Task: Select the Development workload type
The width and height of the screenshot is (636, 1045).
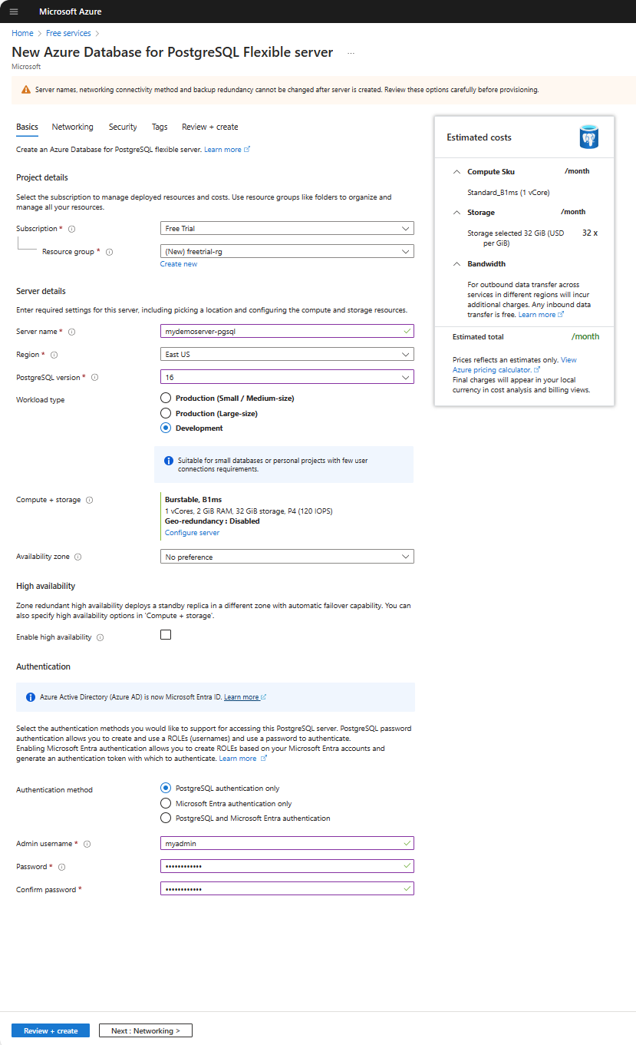Action: (165, 428)
